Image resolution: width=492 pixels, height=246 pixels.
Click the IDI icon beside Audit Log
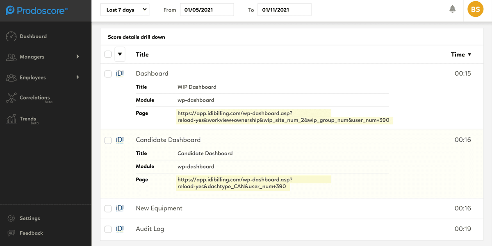coord(120,229)
